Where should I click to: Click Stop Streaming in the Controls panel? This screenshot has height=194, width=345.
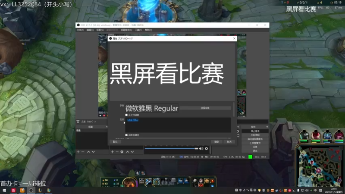255,131
